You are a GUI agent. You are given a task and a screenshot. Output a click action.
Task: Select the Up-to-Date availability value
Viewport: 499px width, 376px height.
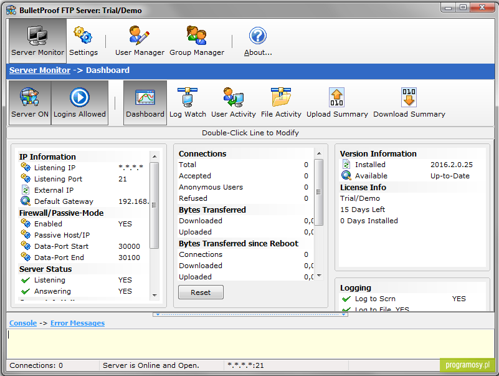pos(450,176)
